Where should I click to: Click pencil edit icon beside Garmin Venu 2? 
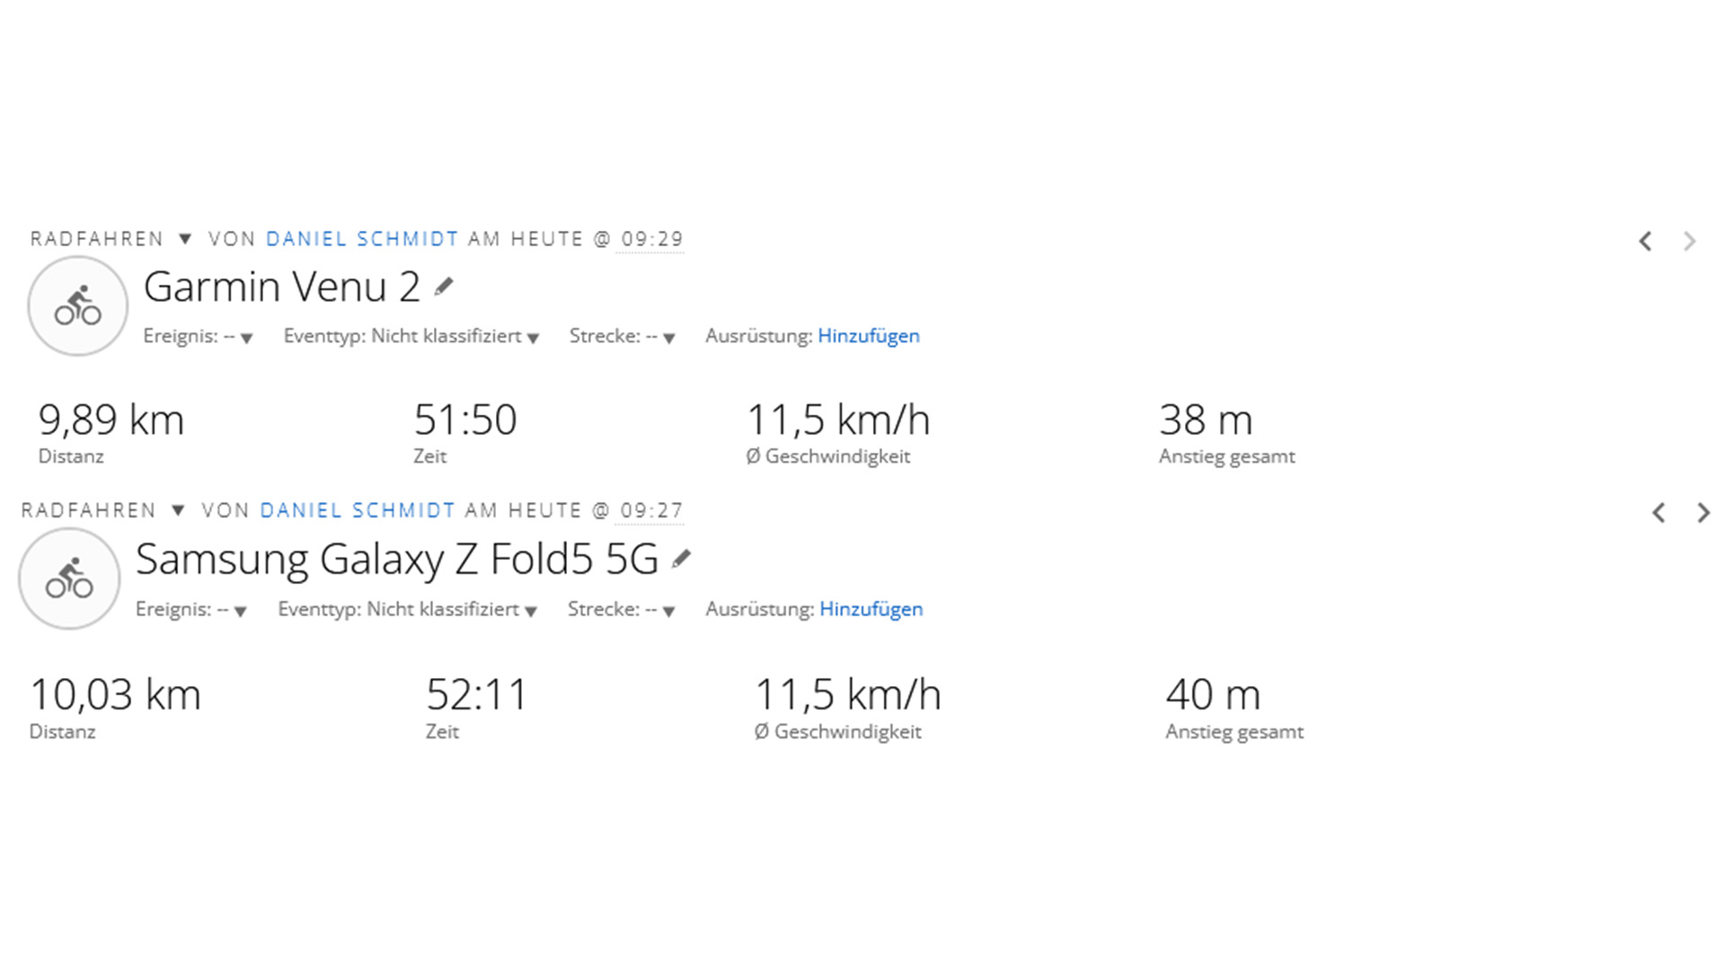point(444,287)
